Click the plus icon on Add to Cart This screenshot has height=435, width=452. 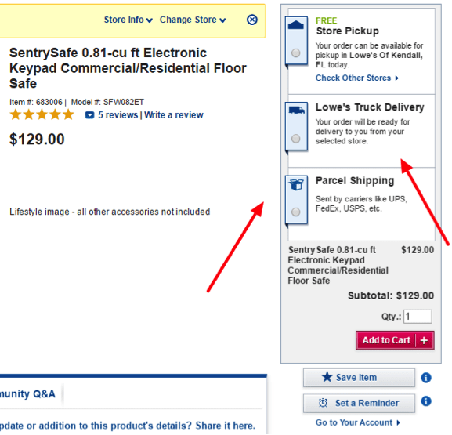tap(424, 340)
